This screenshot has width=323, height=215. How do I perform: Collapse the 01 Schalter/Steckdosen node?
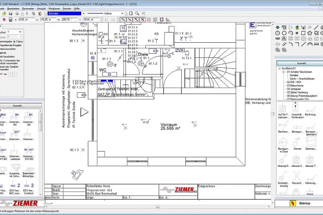tap(283, 72)
